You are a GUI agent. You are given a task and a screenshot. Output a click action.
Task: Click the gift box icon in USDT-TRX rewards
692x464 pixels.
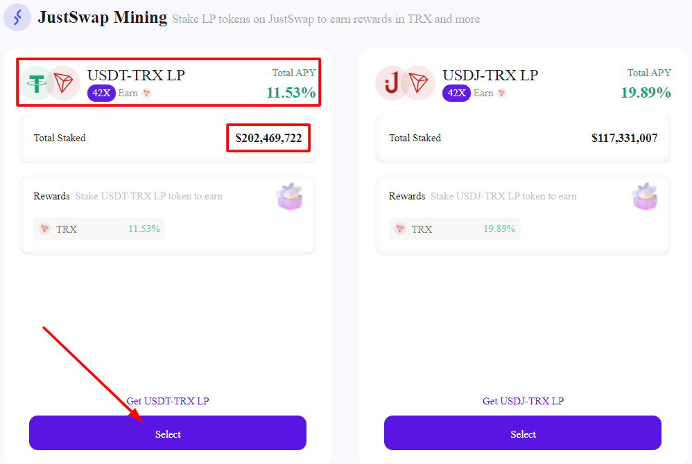tap(290, 197)
